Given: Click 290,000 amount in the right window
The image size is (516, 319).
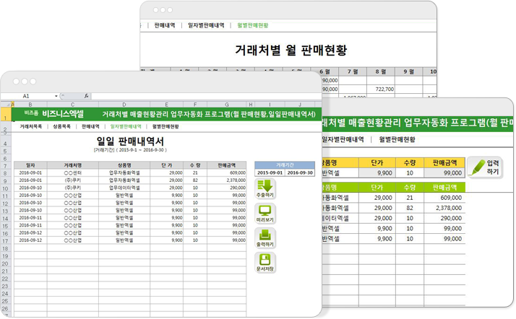Looking at the screenshot, I should click(x=444, y=218).
